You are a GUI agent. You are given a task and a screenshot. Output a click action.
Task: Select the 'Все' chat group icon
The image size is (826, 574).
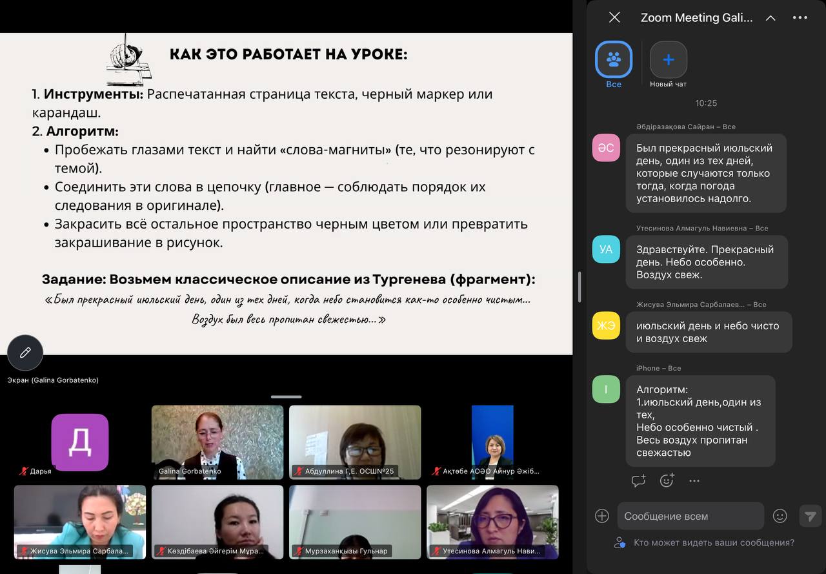pos(614,60)
